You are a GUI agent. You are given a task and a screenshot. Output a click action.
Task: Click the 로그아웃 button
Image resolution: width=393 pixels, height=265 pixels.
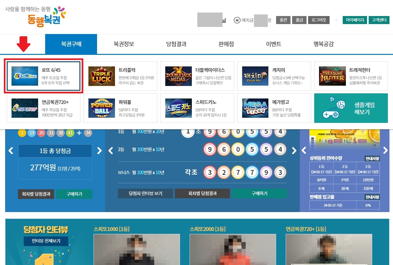319,20
